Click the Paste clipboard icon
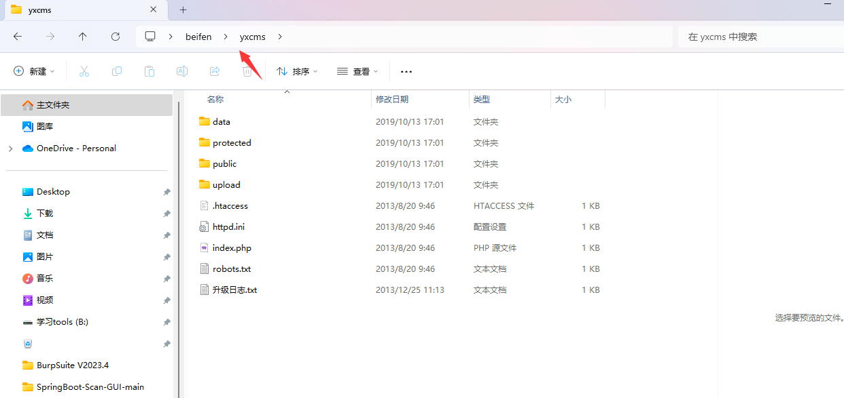Screen dimensions: 844x398 coord(150,71)
